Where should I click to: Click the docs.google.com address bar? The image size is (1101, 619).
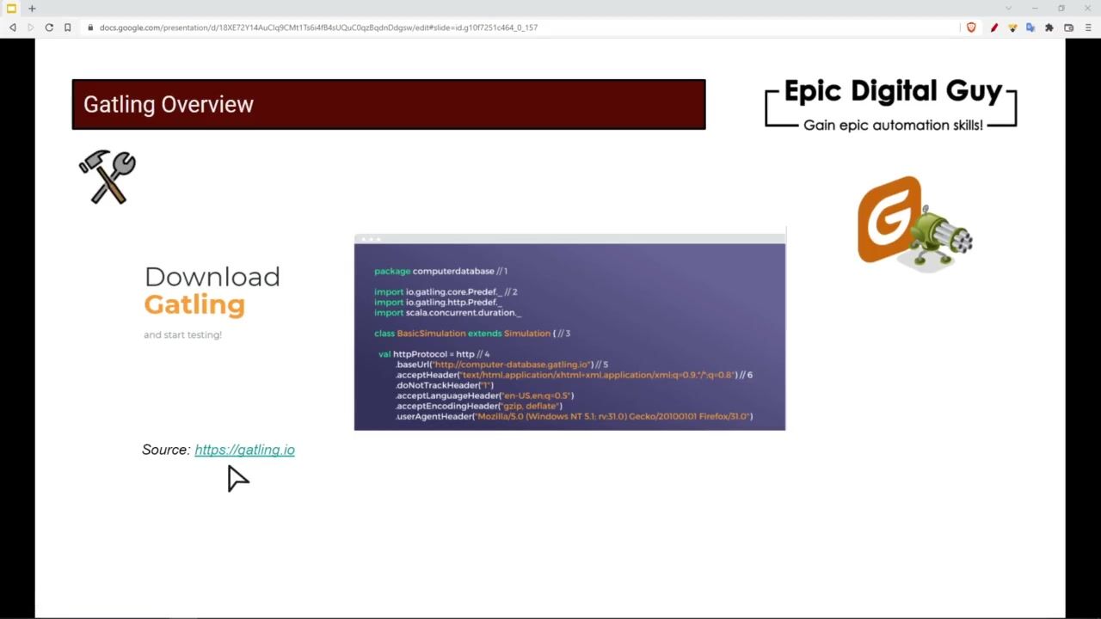(318, 28)
